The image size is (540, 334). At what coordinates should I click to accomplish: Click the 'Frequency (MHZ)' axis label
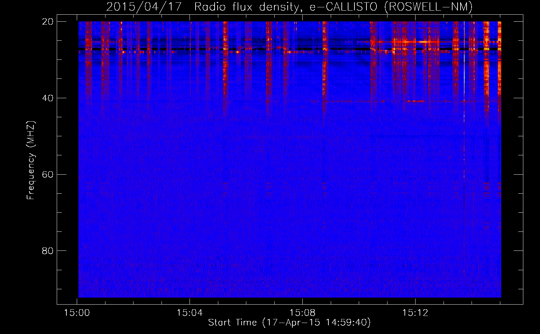click(31, 160)
